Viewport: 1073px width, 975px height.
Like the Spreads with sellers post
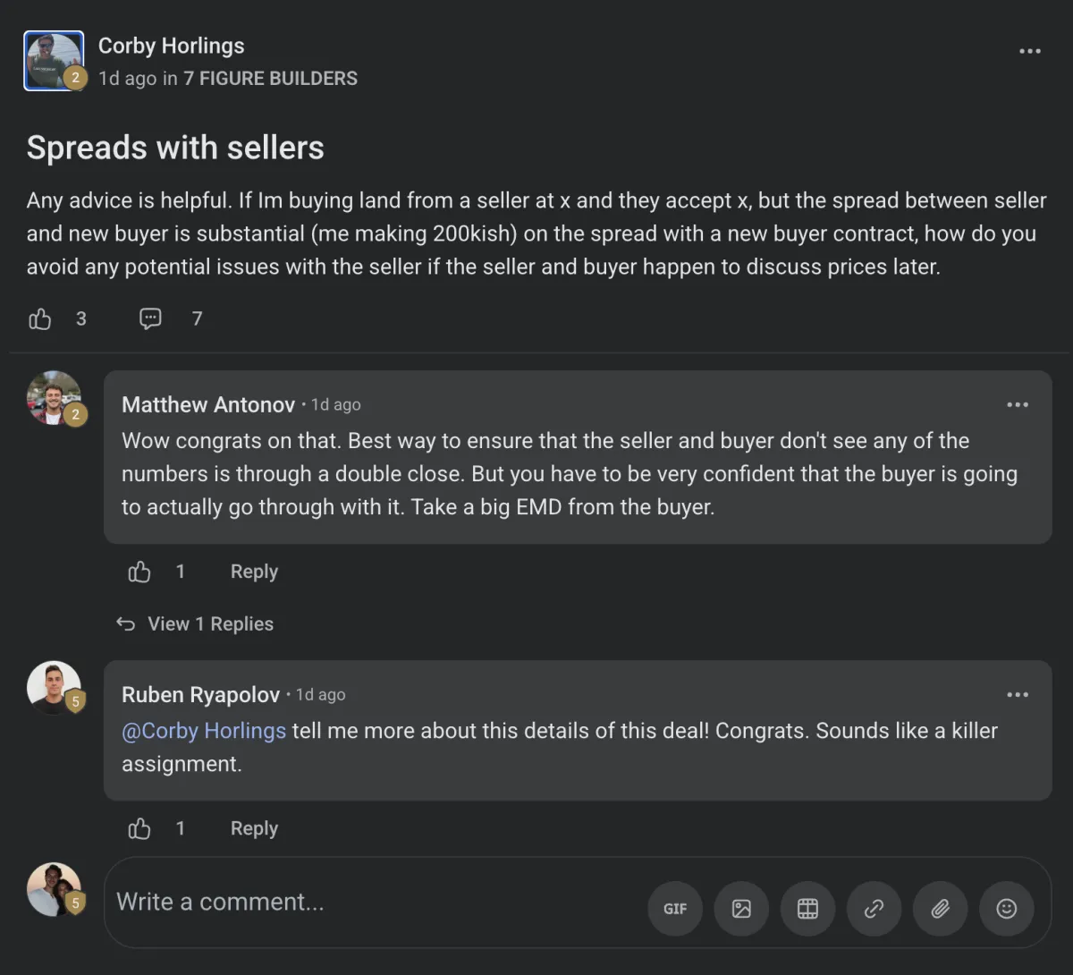click(x=40, y=319)
